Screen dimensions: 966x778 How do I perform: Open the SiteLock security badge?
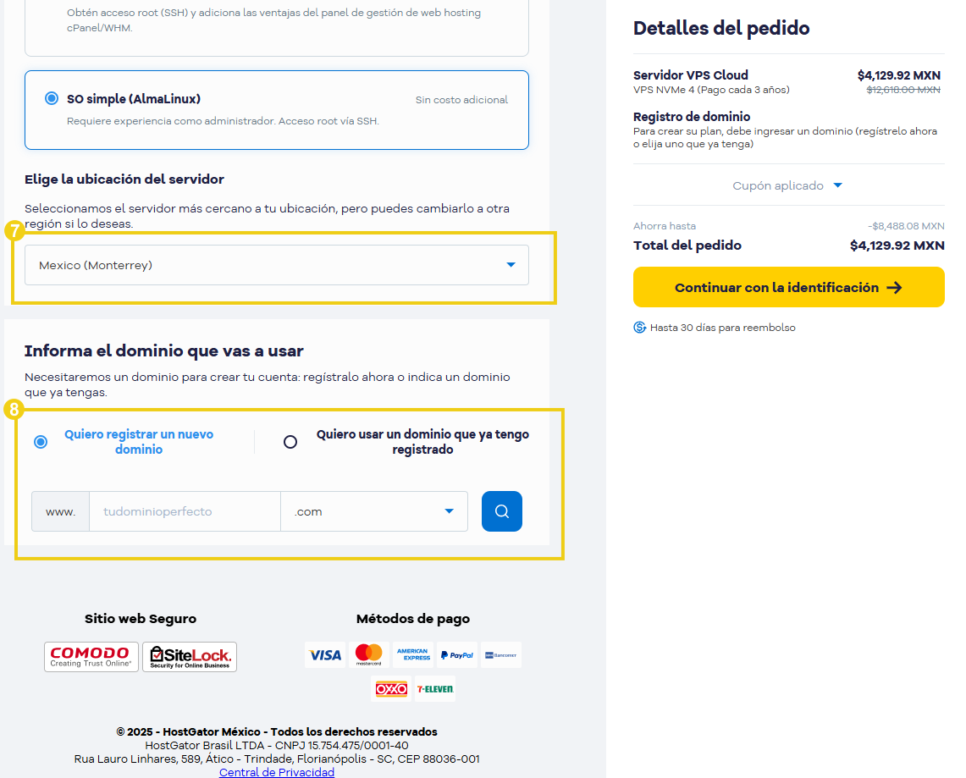pos(190,656)
